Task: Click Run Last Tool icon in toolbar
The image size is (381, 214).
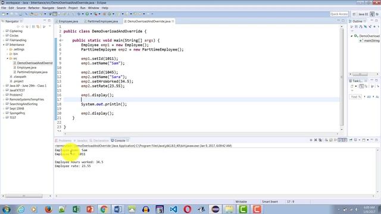Action: click(x=95, y=14)
